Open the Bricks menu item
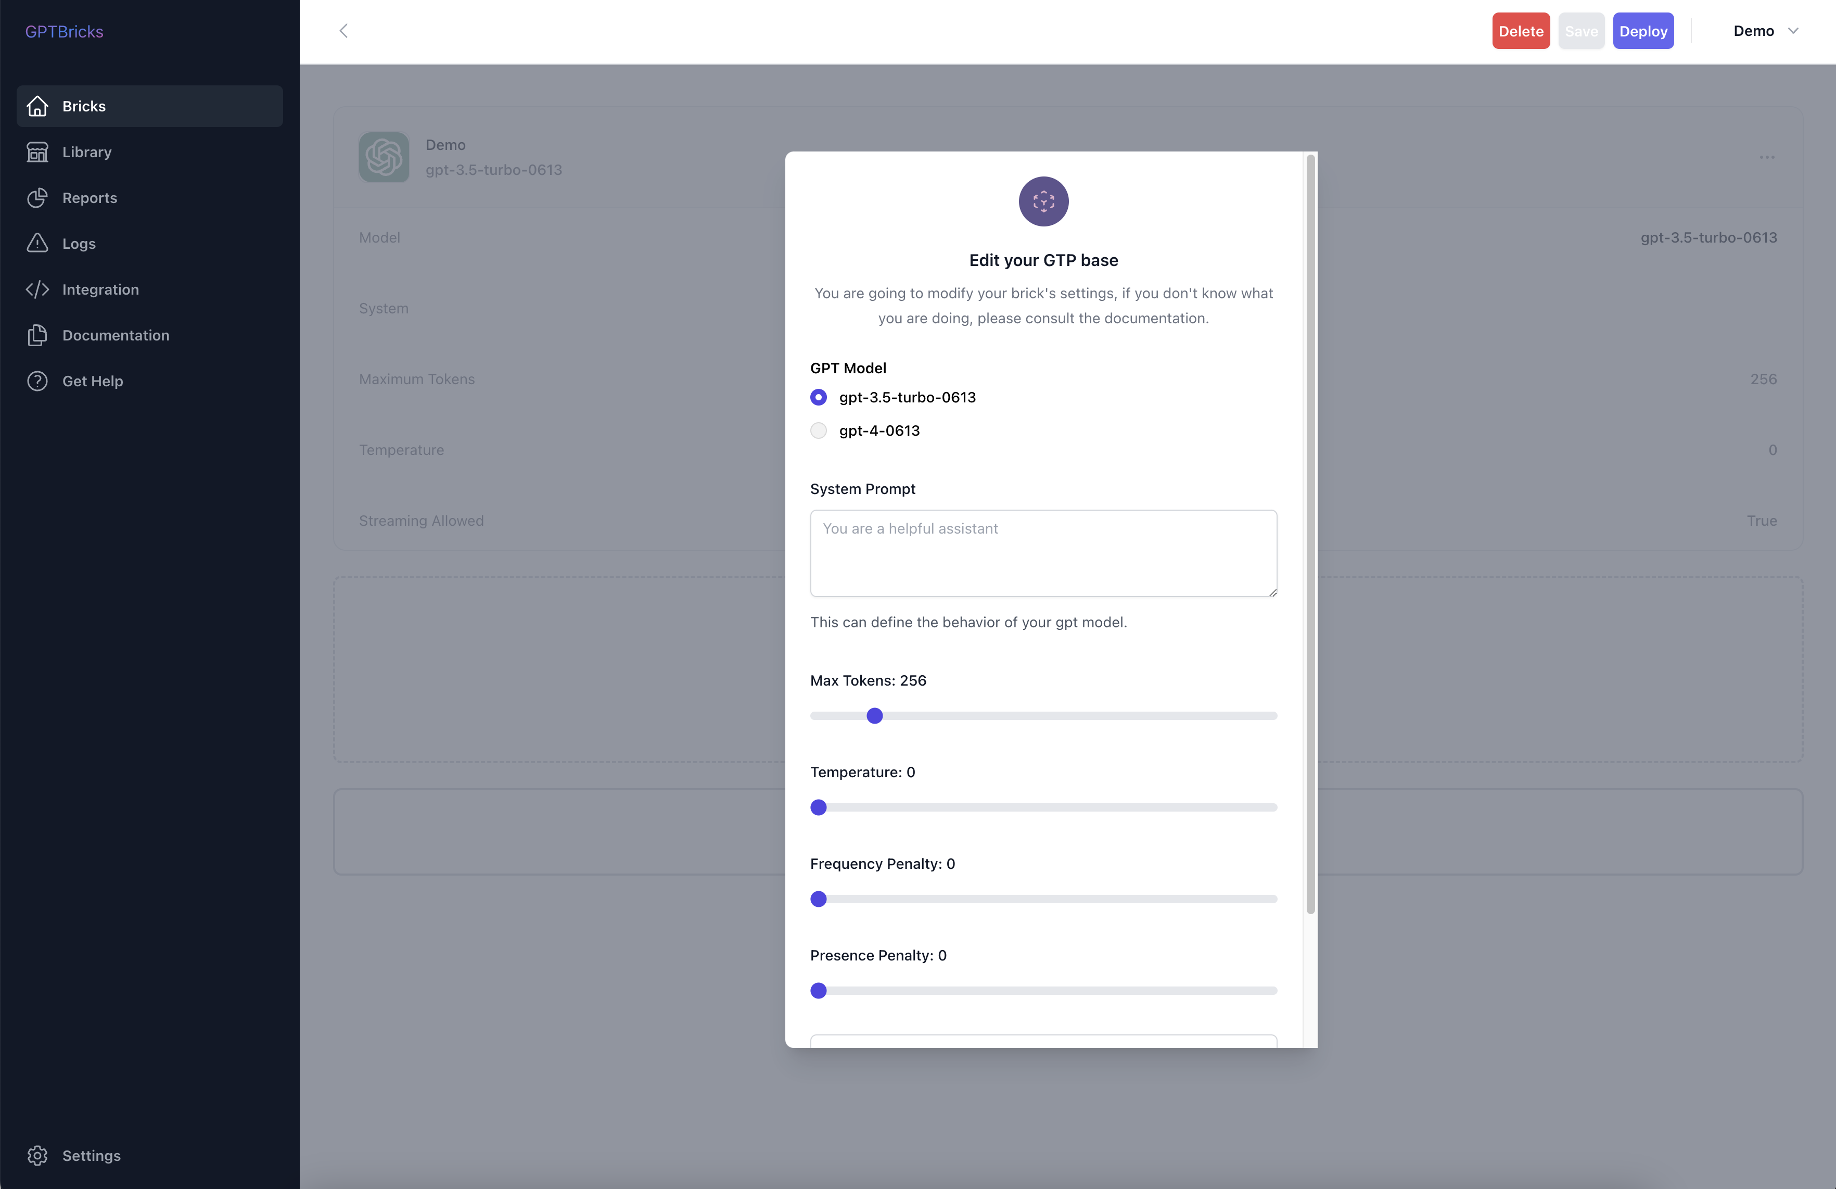 (150, 106)
